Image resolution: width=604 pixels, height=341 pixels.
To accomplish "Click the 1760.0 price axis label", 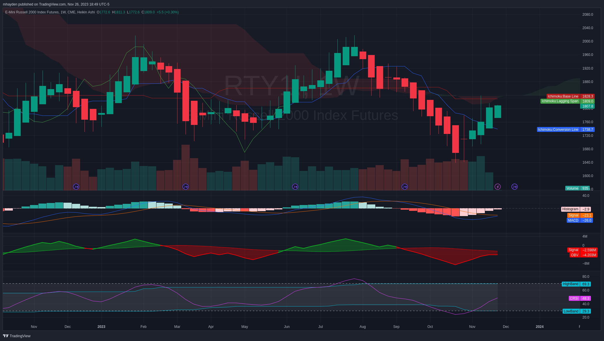I will pos(588,122).
